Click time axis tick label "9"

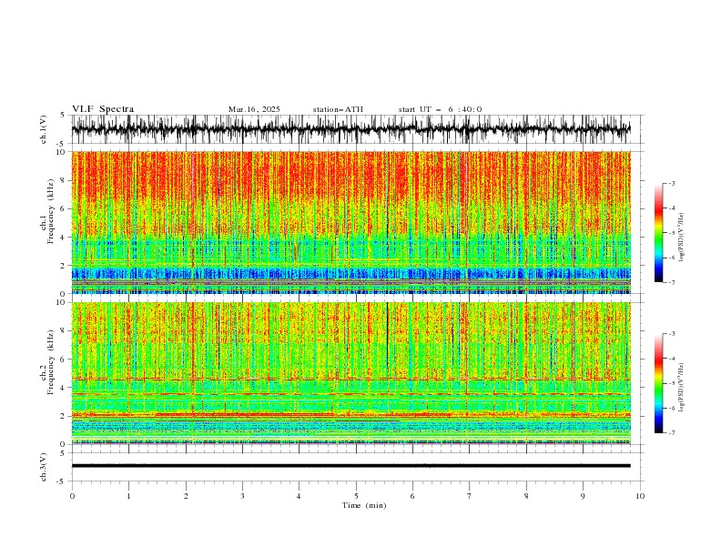(x=583, y=496)
